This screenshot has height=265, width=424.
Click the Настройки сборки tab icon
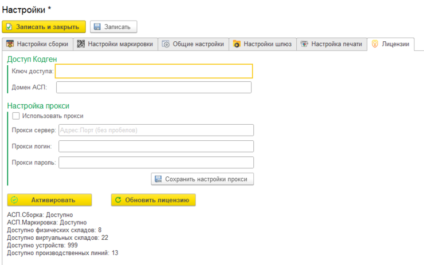[10, 43]
